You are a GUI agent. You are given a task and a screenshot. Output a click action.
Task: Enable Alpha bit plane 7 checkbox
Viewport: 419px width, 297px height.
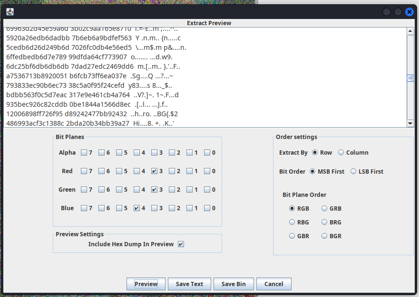click(x=84, y=153)
